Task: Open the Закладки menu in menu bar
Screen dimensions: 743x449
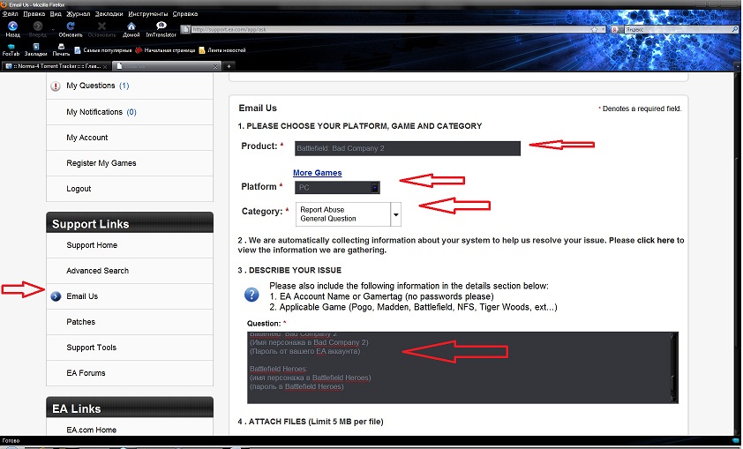Action: [x=109, y=14]
